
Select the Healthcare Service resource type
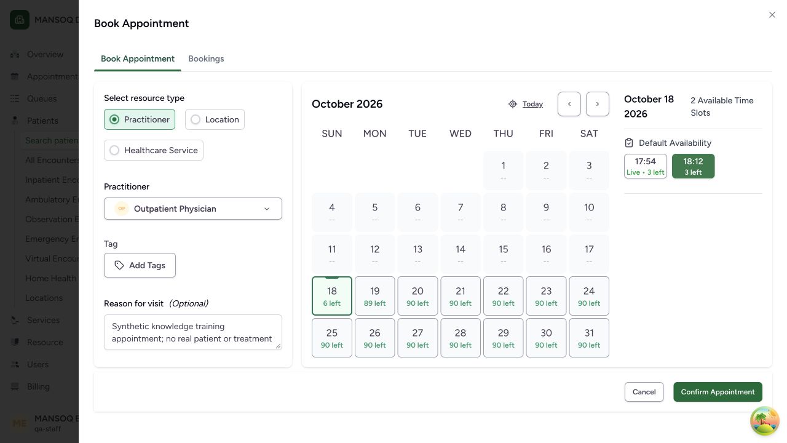(154, 150)
